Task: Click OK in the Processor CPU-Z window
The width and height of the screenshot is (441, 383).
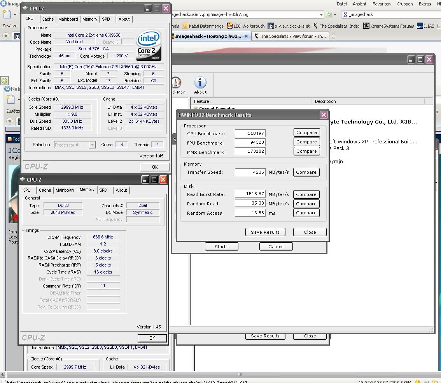Action: (155, 167)
